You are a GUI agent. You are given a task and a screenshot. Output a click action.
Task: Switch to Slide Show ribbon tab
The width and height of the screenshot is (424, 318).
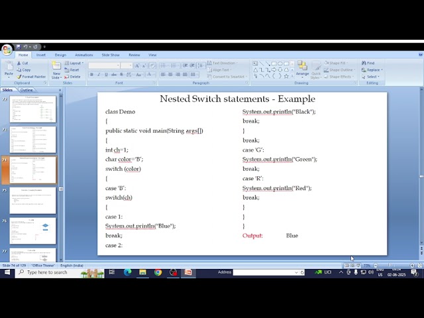pyautogui.click(x=111, y=55)
